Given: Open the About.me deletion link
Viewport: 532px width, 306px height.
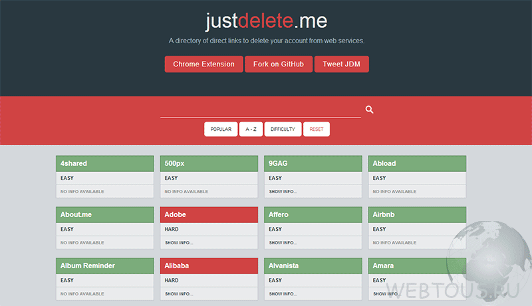Looking at the screenshot, I should coord(104,214).
